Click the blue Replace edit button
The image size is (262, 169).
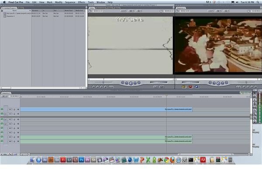coord(197,87)
